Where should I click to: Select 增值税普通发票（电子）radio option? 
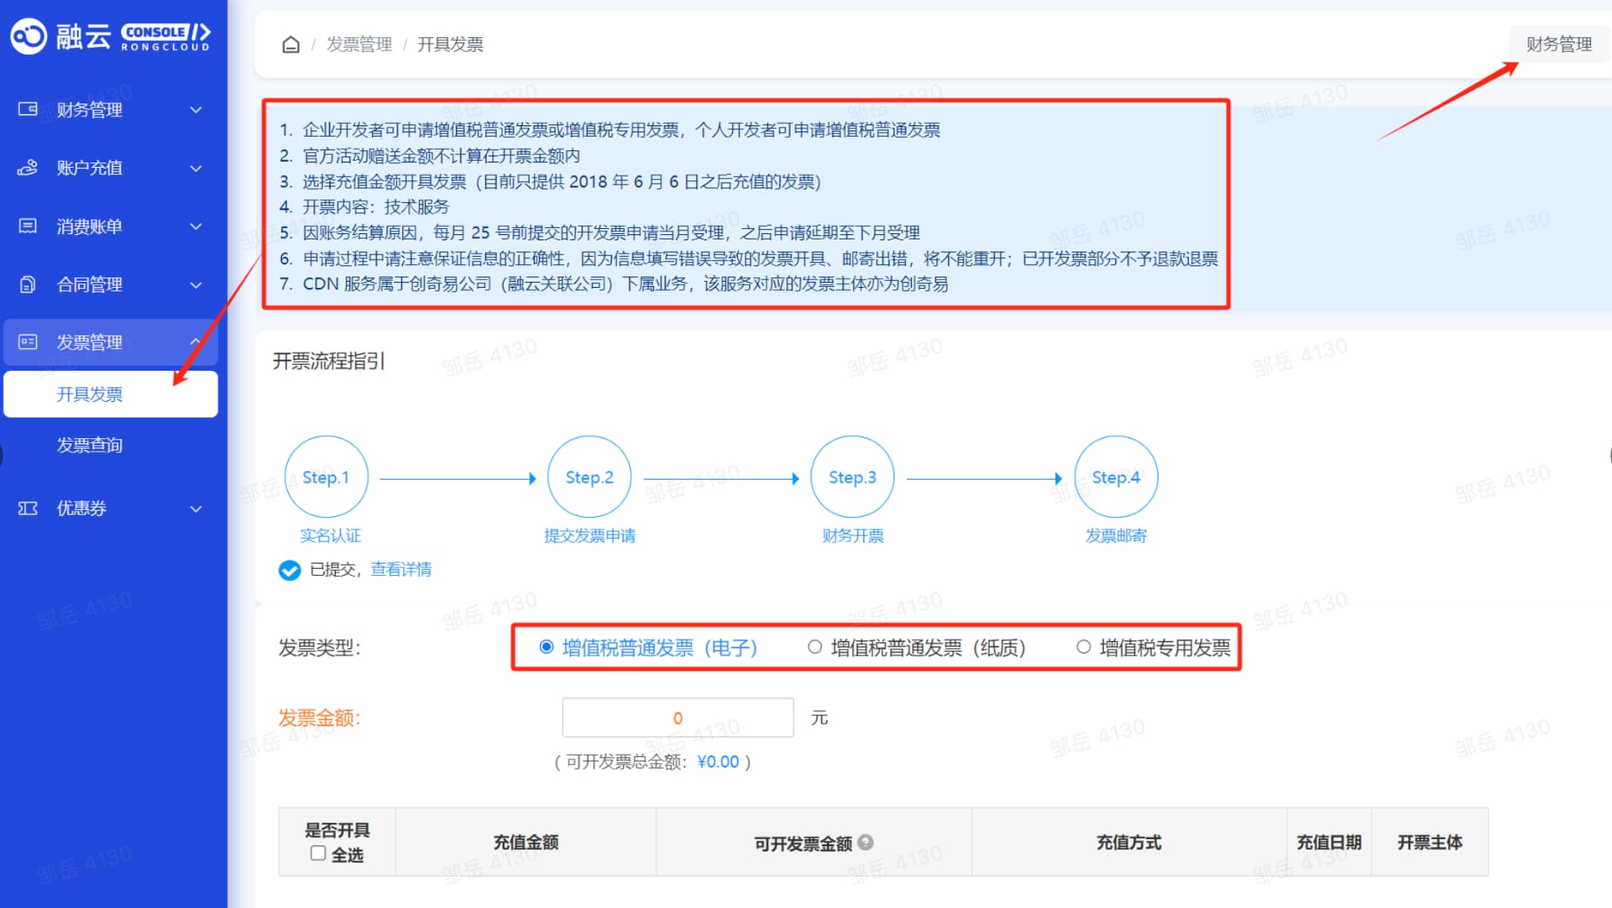(547, 647)
